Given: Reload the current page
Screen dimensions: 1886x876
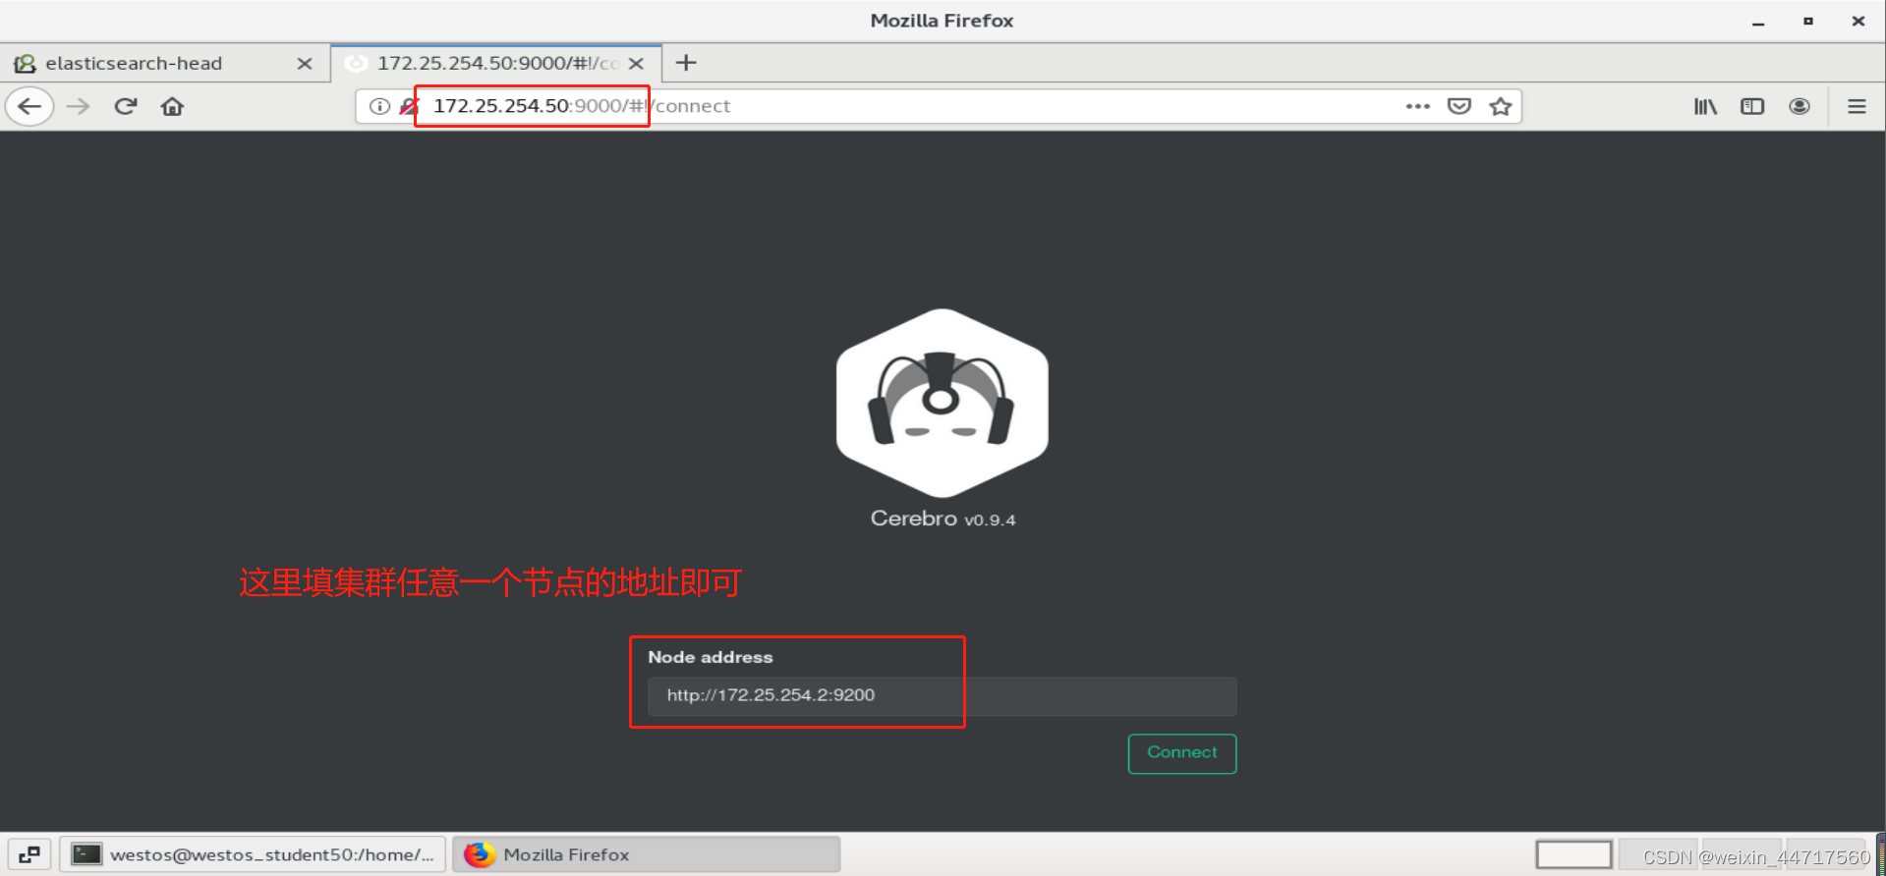Looking at the screenshot, I should 125,106.
